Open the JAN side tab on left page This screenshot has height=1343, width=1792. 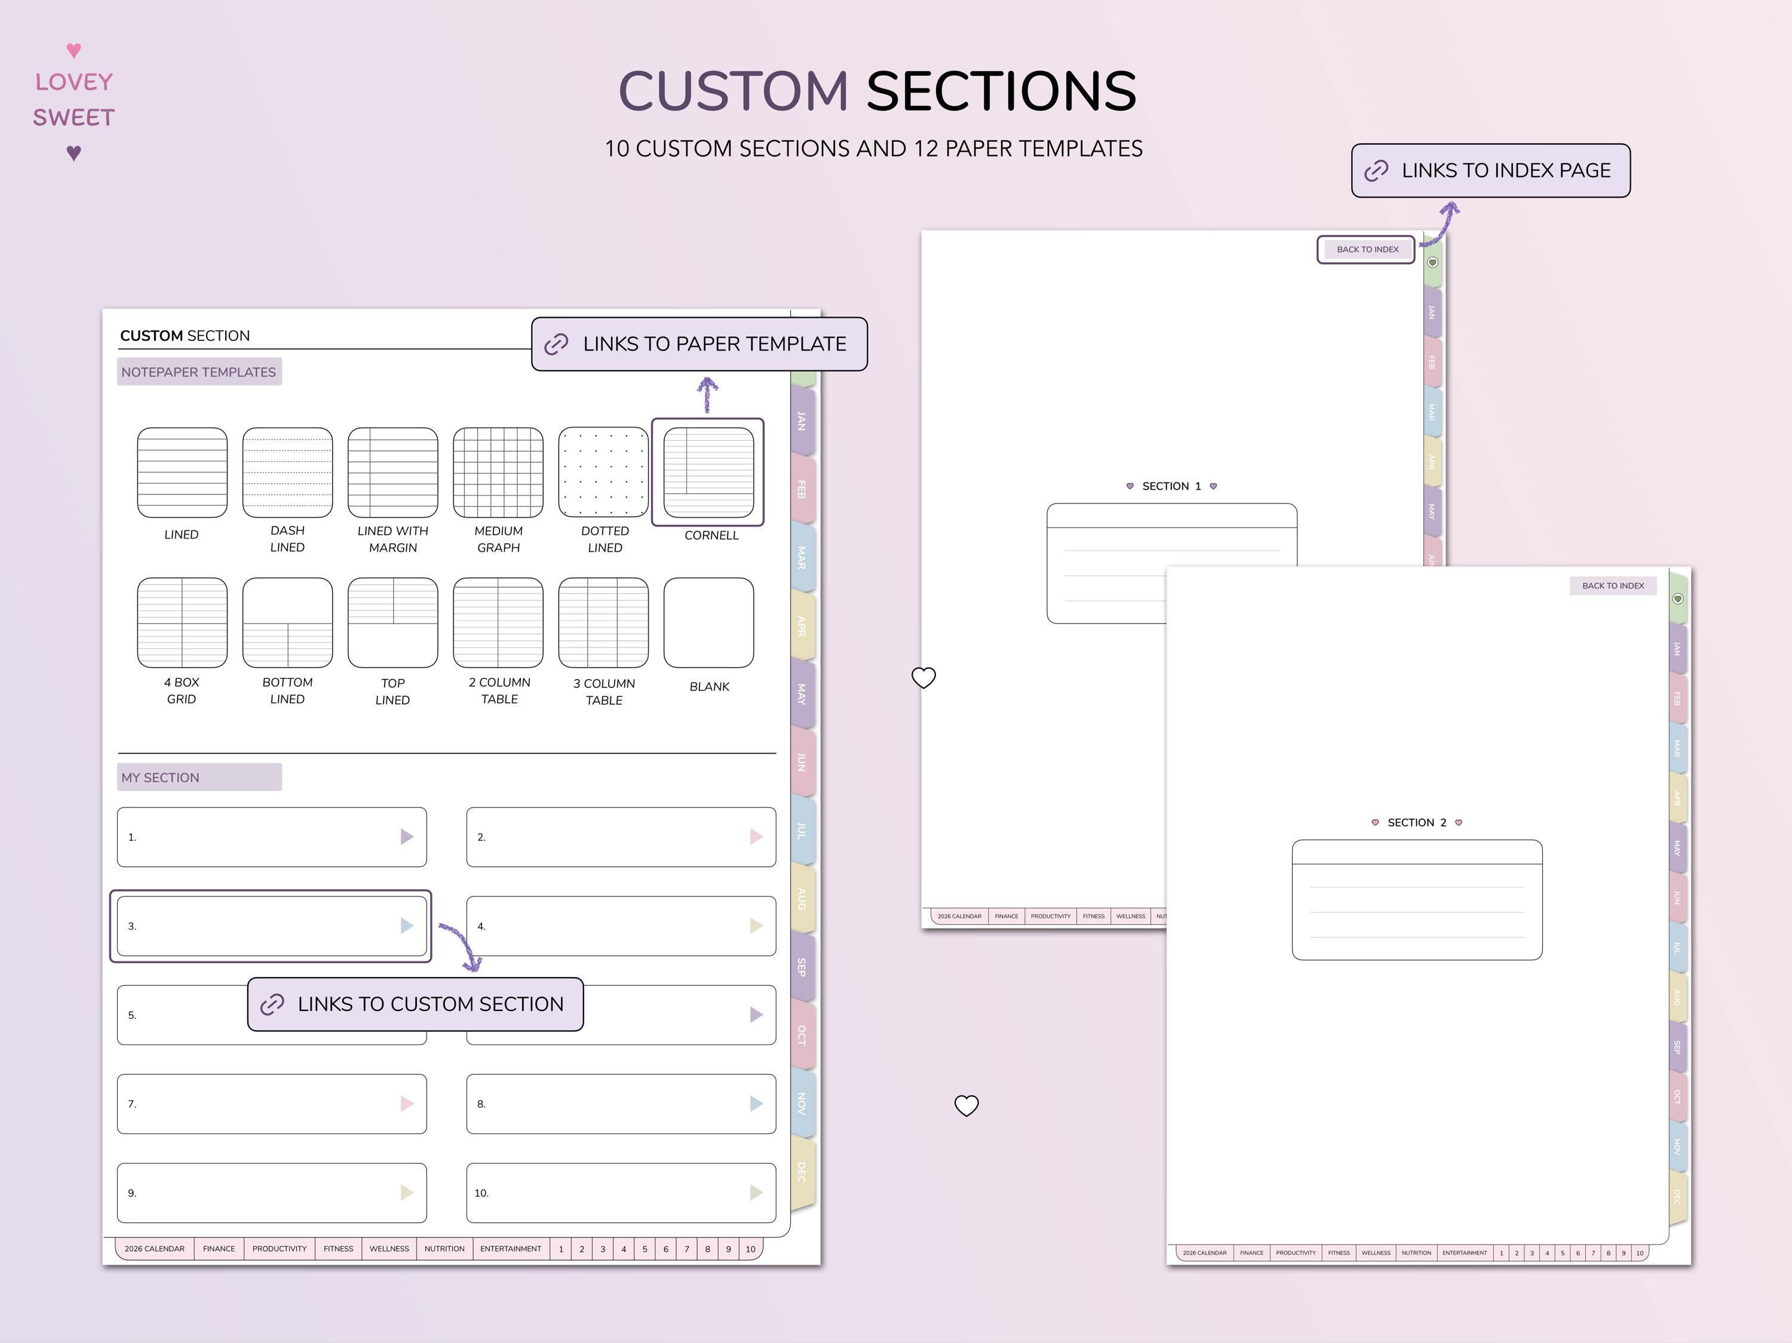pos(802,421)
